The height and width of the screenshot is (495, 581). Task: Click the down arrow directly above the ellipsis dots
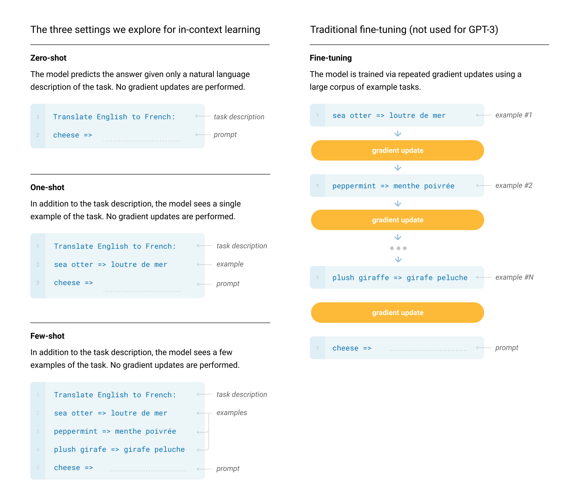[398, 238]
